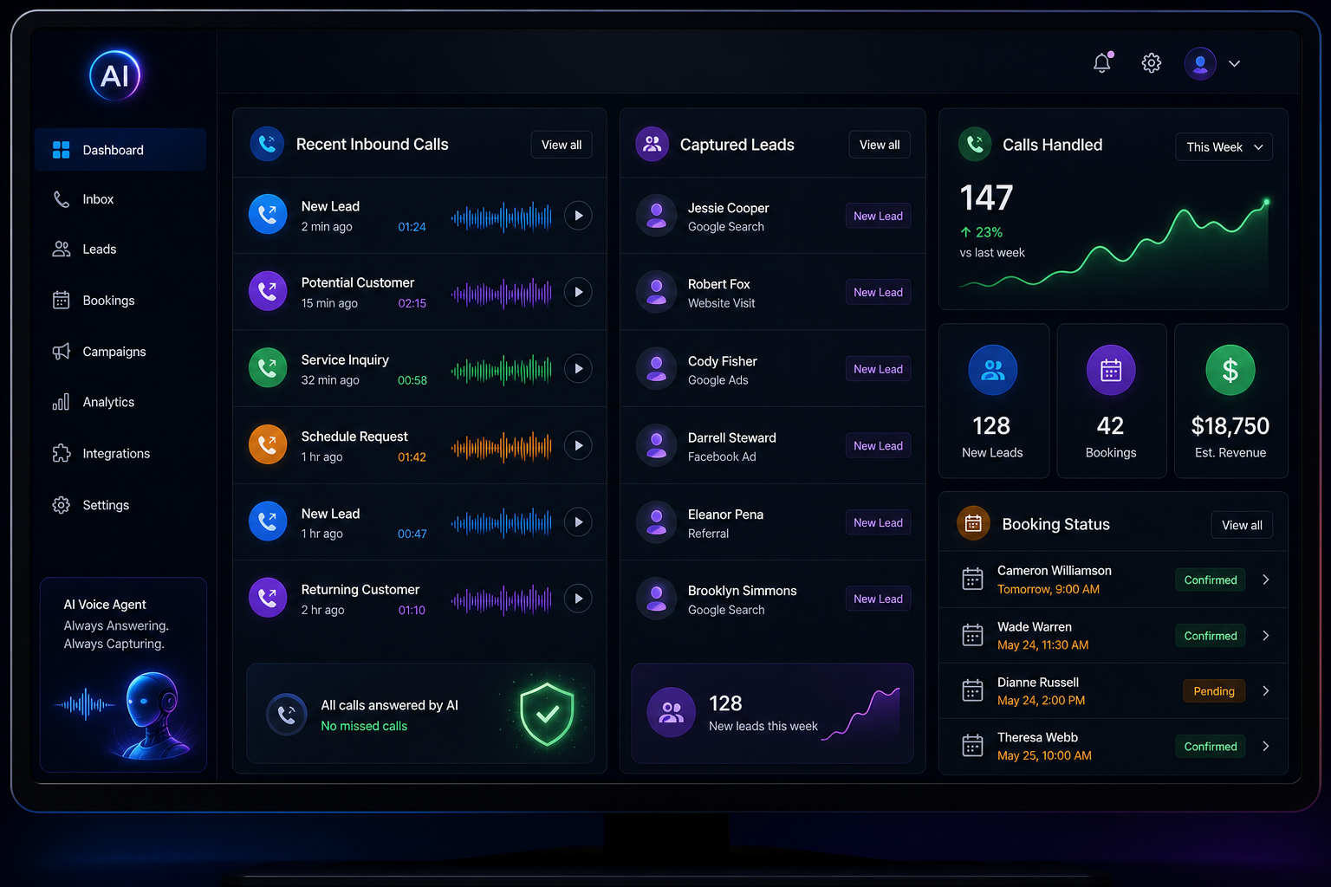This screenshot has height=887, width=1331.
Task: Click the AI logo
Action: point(114,75)
